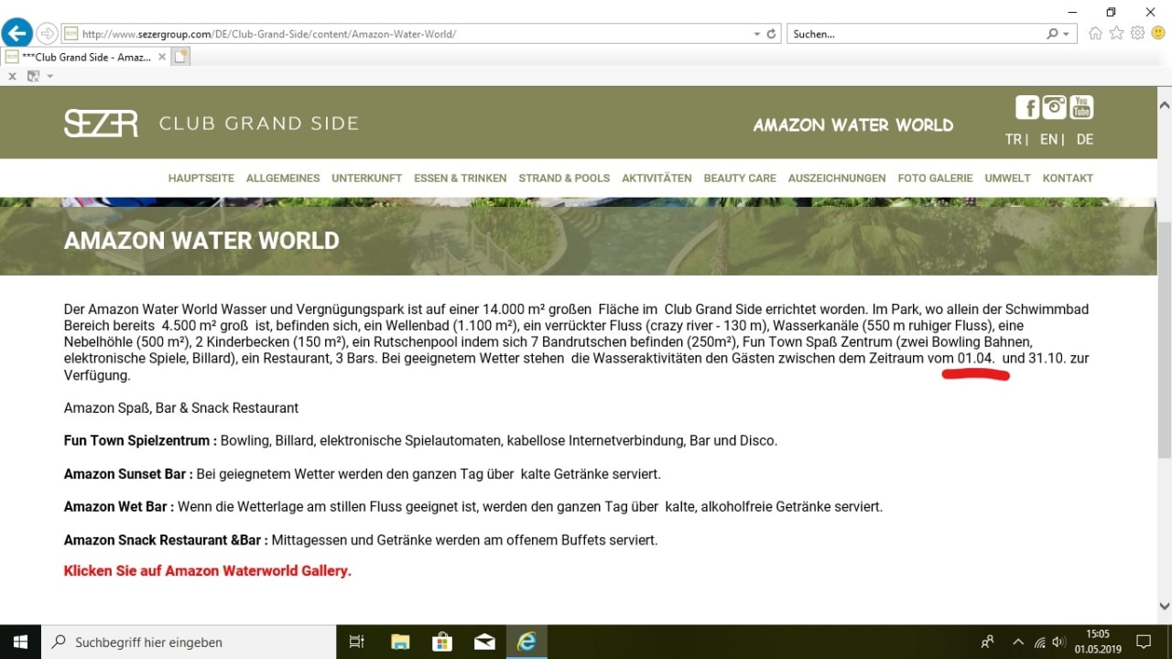This screenshot has height=659, width=1172.
Task: Show hidden system tray icons
Action: (1017, 642)
